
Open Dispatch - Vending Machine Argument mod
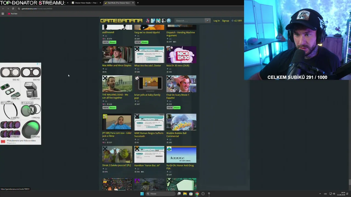(180, 34)
